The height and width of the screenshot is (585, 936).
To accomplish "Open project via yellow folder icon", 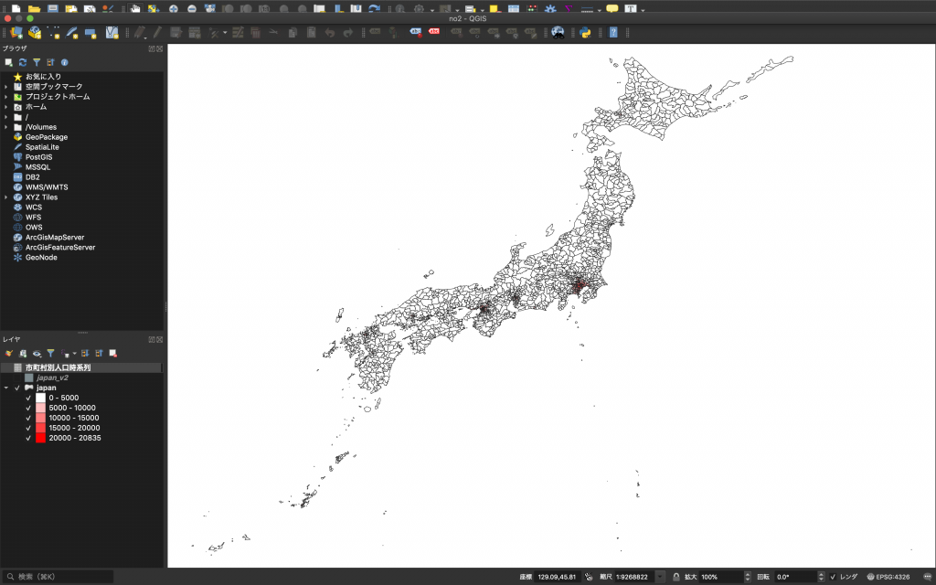I will click(x=34, y=8).
